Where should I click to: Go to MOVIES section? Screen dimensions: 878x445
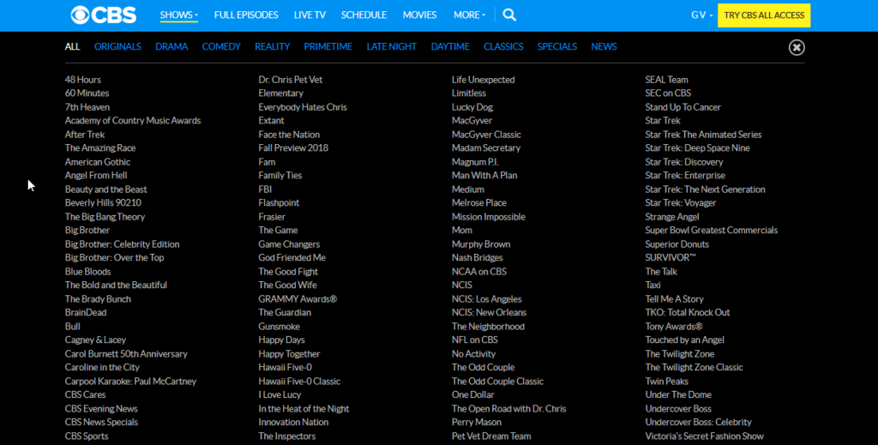click(x=419, y=15)
